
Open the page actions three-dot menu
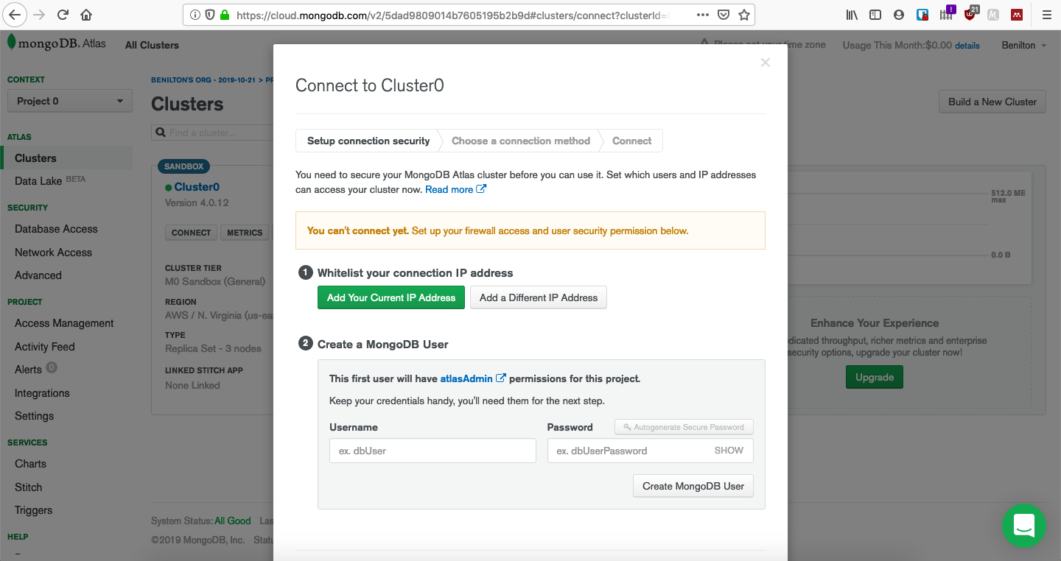coord(703,15)
